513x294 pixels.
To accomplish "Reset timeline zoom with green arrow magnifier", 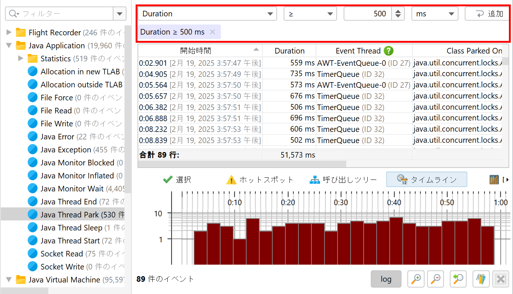I will 458,279.
